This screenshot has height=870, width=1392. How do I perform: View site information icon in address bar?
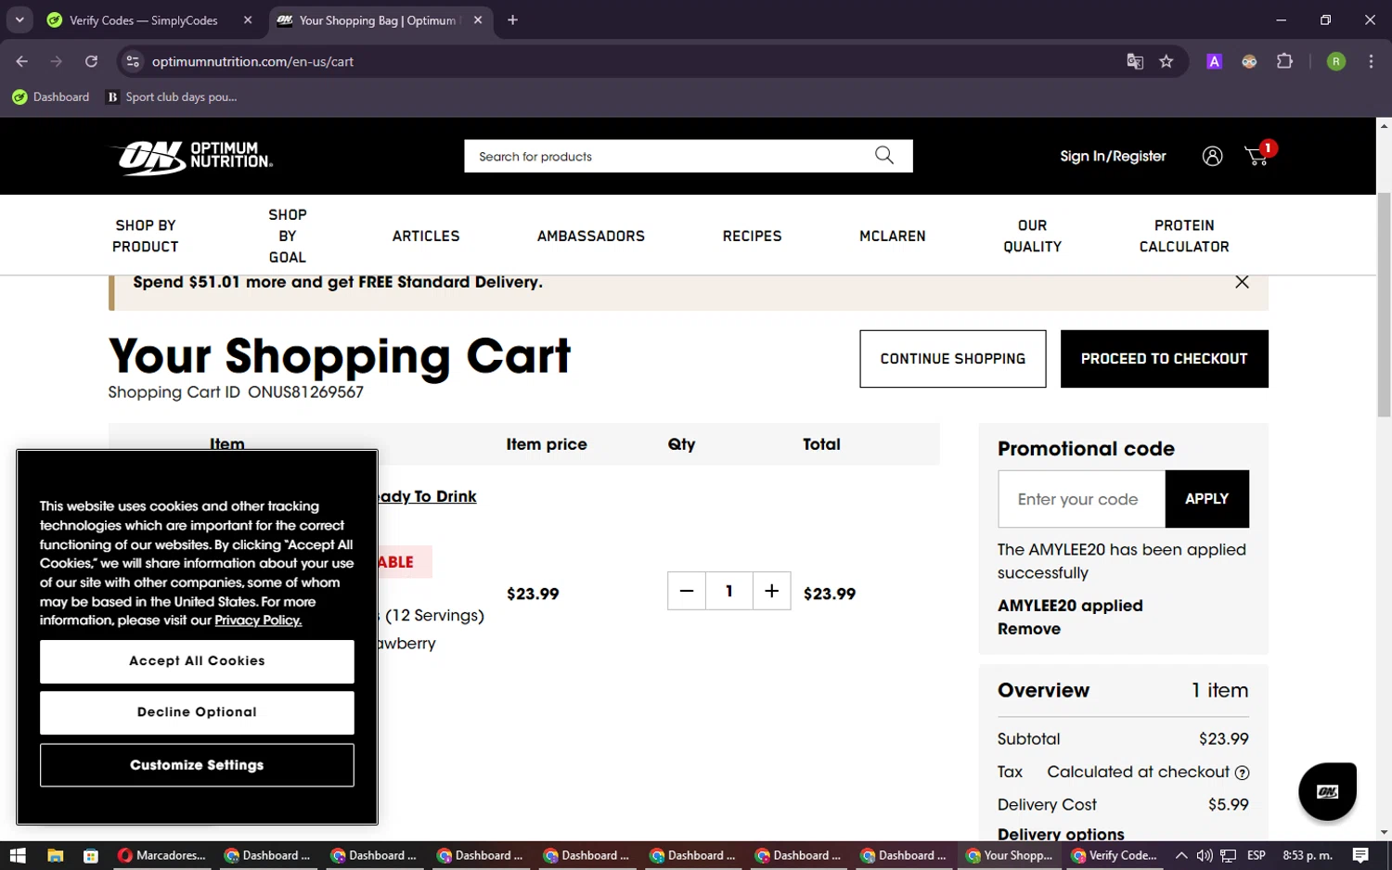133,61
